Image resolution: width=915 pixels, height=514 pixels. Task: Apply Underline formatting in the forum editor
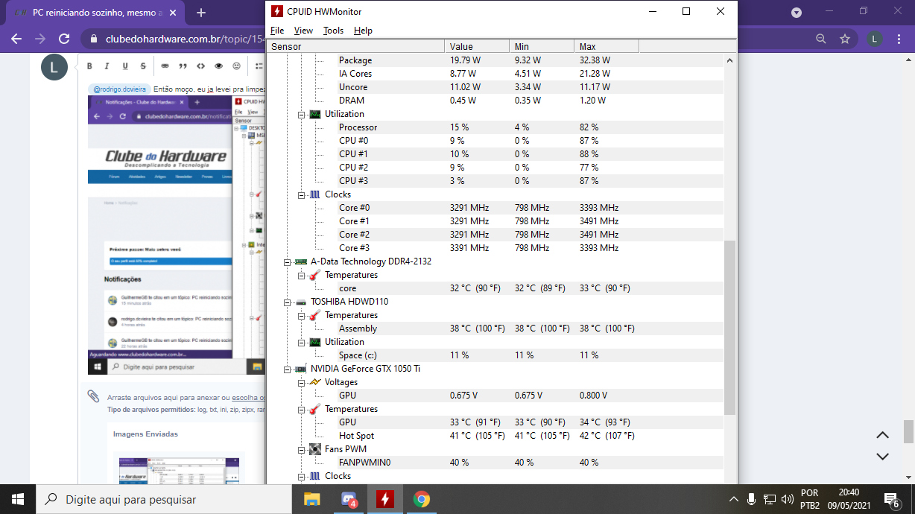124,66
